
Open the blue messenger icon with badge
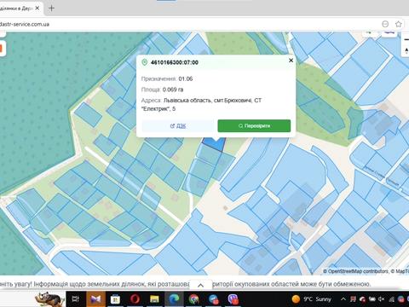[x=214, y=299]
